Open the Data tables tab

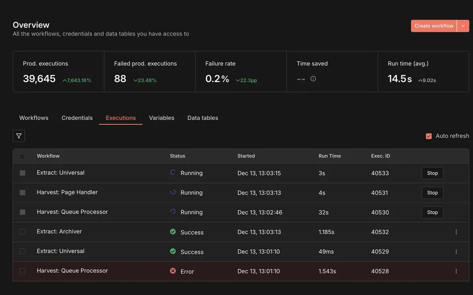tap(203, 118)
